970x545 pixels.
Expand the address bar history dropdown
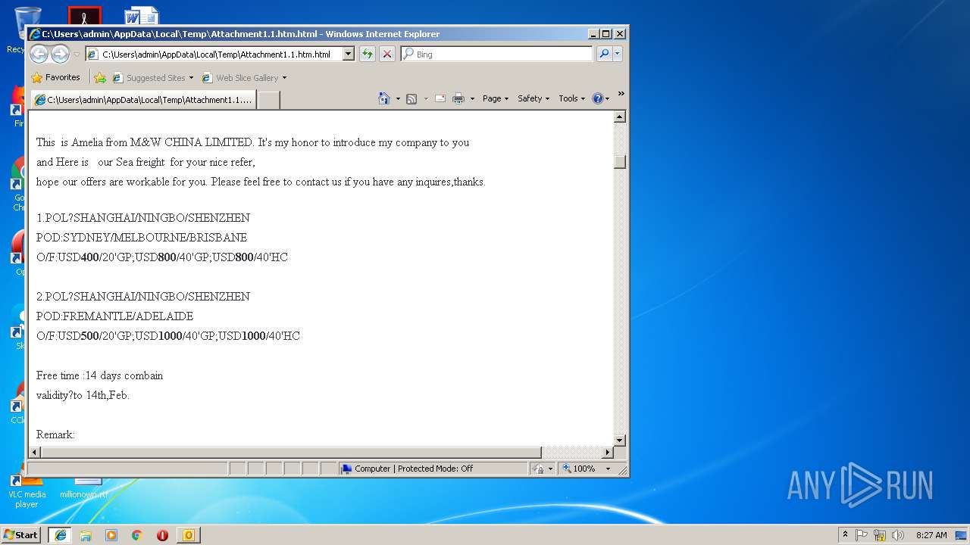(x=349, y=54)
